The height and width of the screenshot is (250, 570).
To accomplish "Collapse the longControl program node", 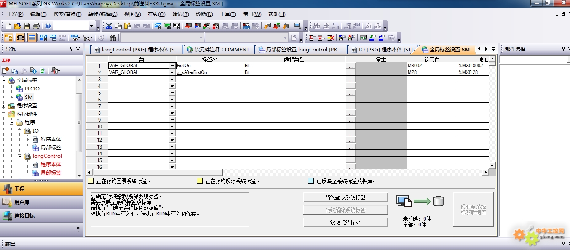I will coord(20,156).
